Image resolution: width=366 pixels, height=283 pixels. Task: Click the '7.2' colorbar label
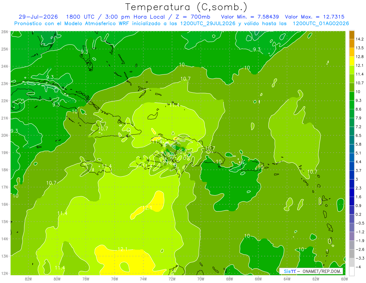359,126
